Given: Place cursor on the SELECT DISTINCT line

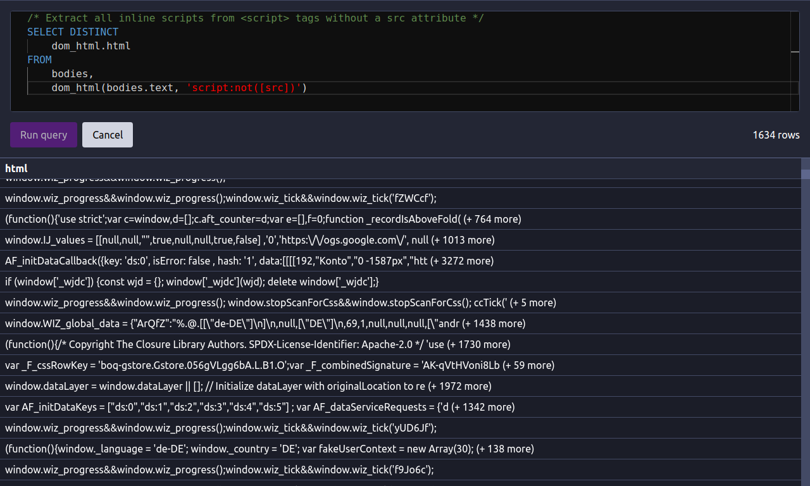Looking at the screenshot, I should pos(73,32).
